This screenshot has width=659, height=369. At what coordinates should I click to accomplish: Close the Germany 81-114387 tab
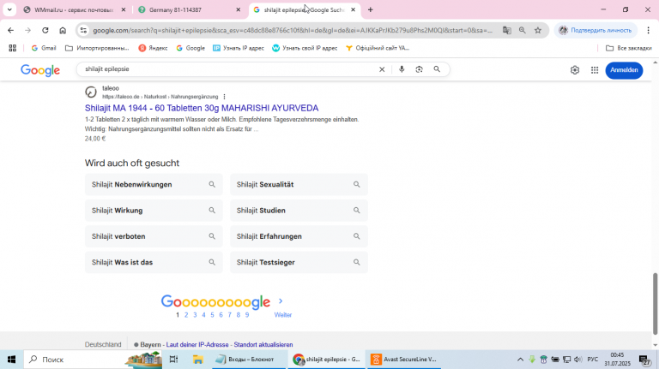point(238,9)
